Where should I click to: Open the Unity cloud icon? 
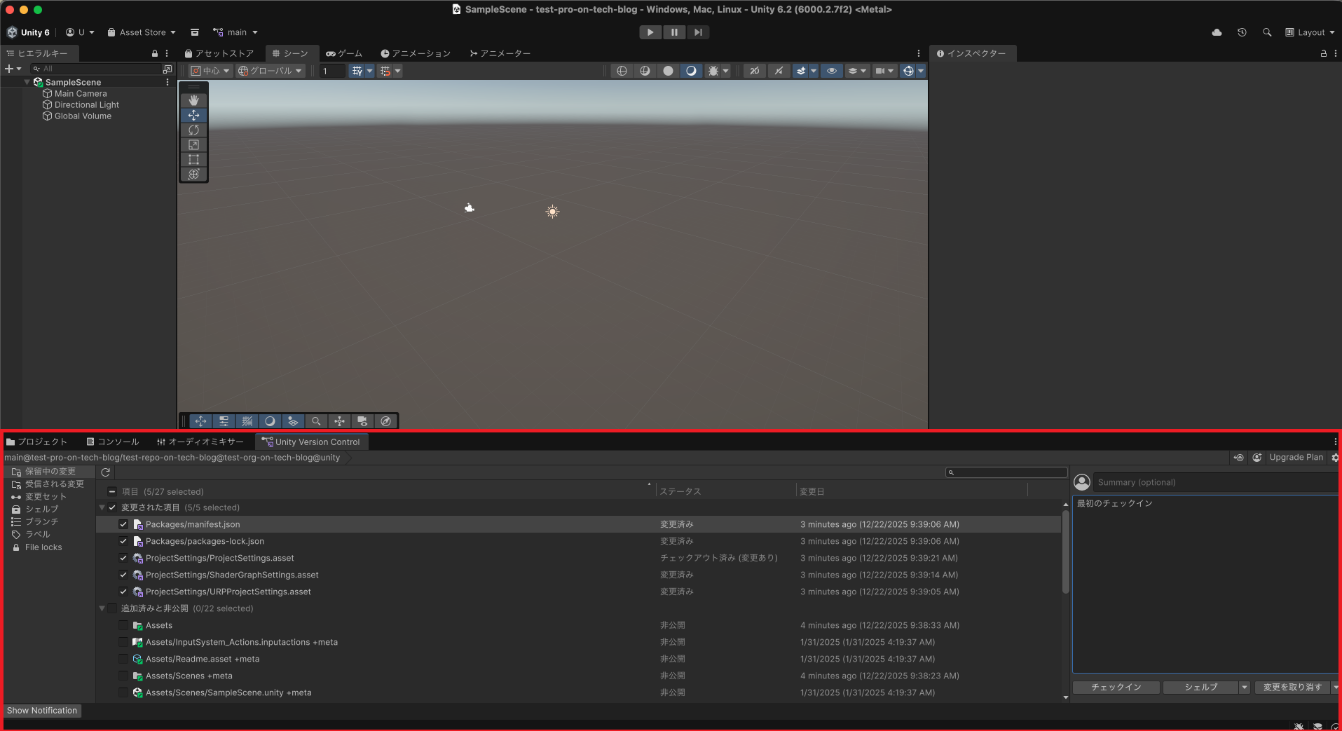(x=1217, y=32)
